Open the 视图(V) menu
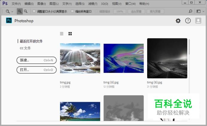207x126 pixels. (x=117, y=4)
